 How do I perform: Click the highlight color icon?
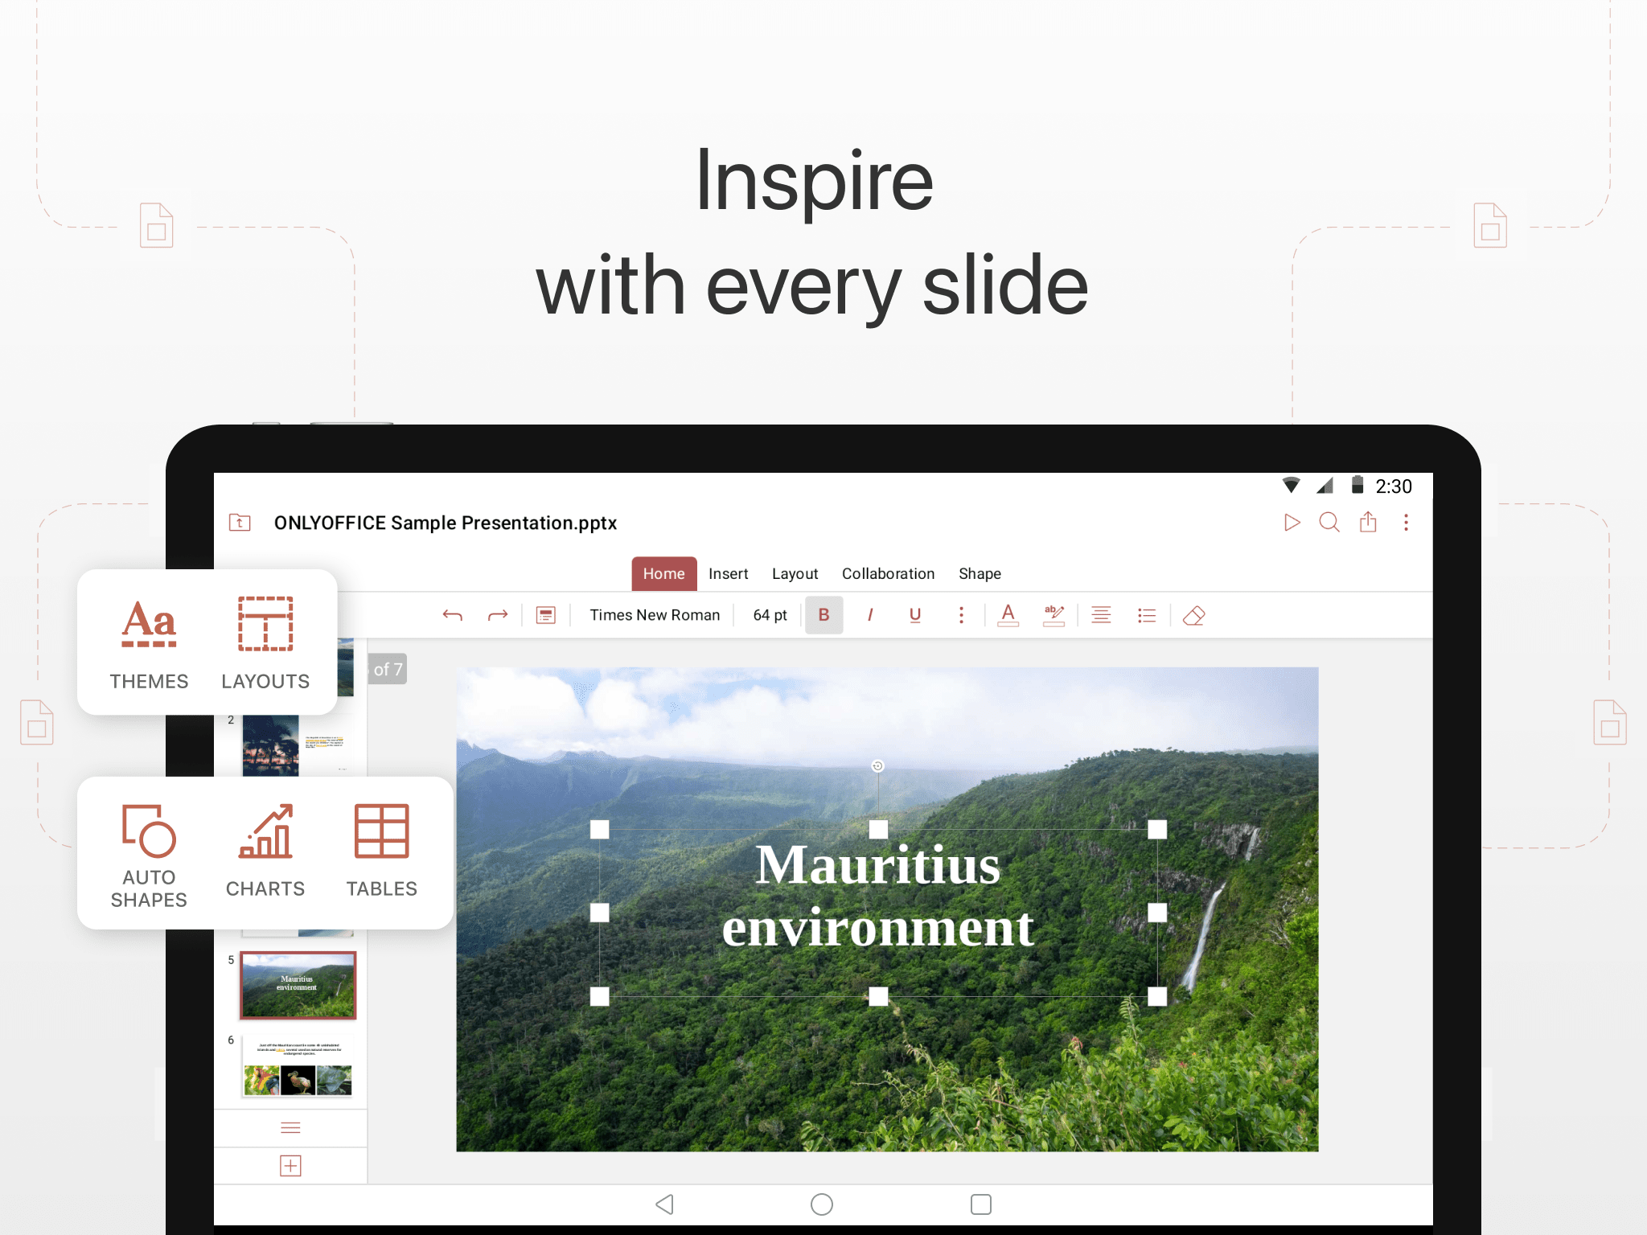point(1054,615)
